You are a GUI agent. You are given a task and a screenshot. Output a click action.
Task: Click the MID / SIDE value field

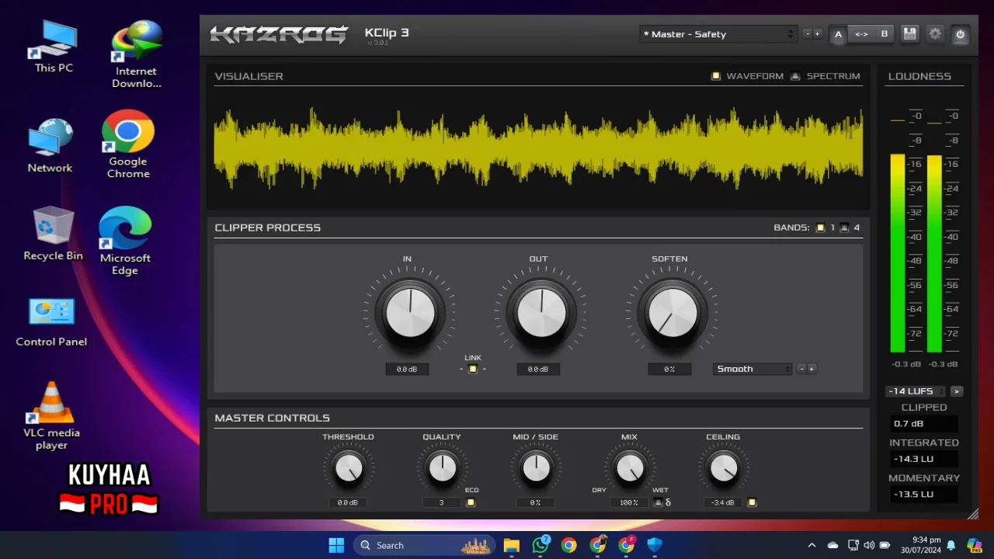point(535,503)
